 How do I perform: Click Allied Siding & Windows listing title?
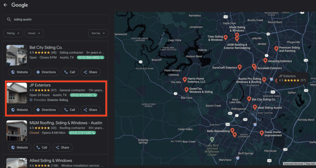pos(51,161)
